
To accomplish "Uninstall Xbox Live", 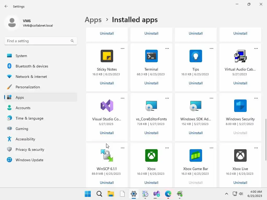I will click(x=240, y=183).
